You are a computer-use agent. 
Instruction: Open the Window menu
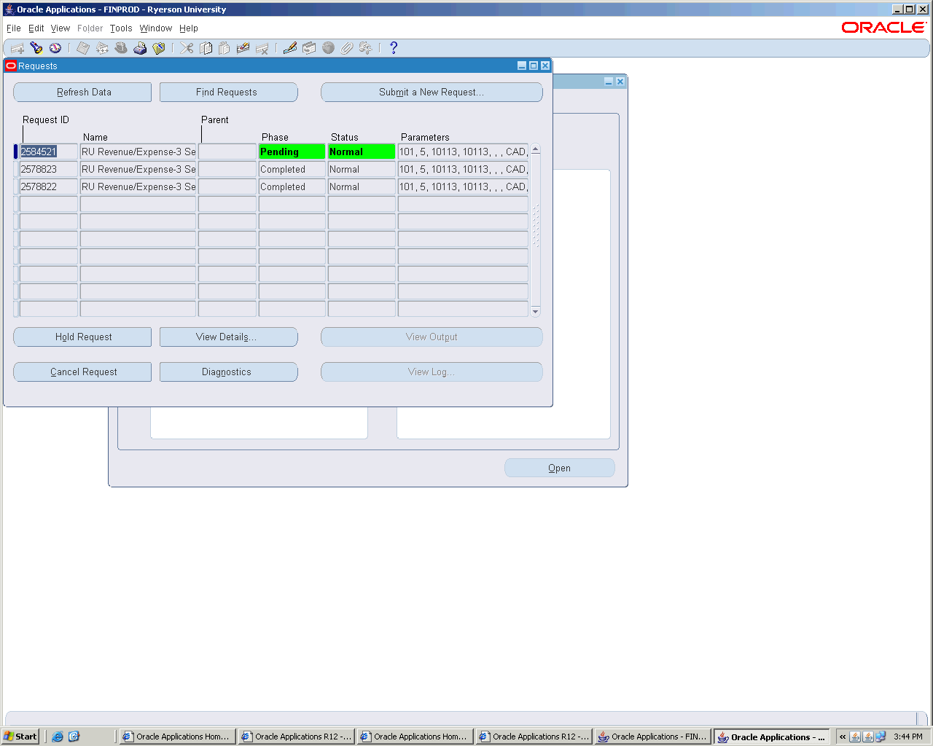click(155, 28)
